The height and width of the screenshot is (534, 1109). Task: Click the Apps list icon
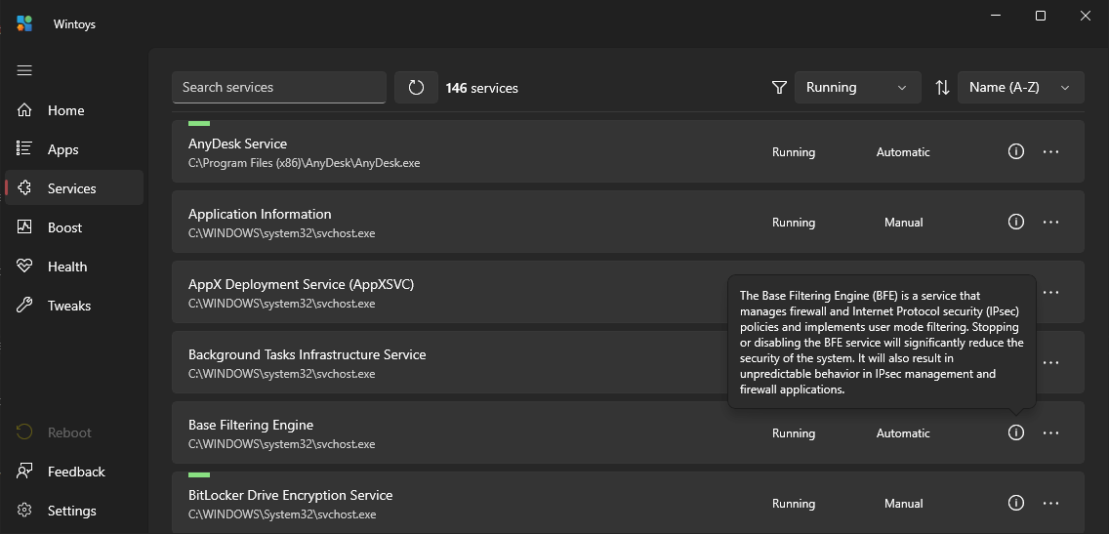24,149
